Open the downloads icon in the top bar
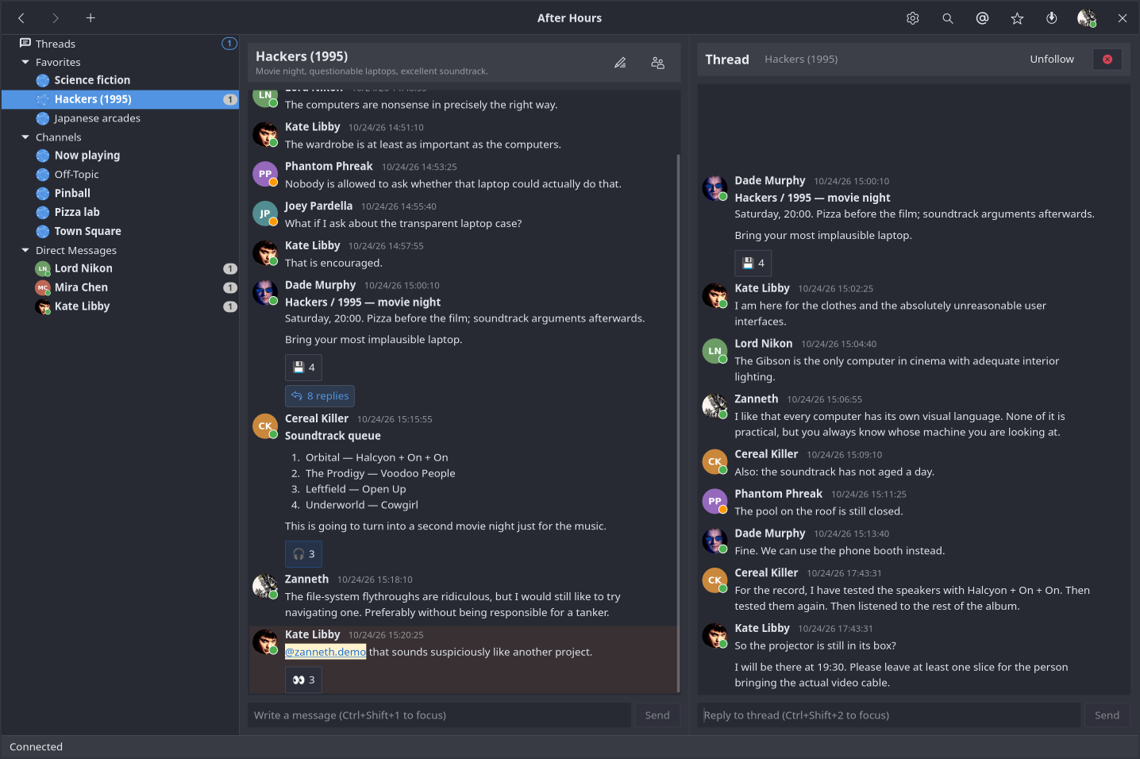 click(1052, 18)
